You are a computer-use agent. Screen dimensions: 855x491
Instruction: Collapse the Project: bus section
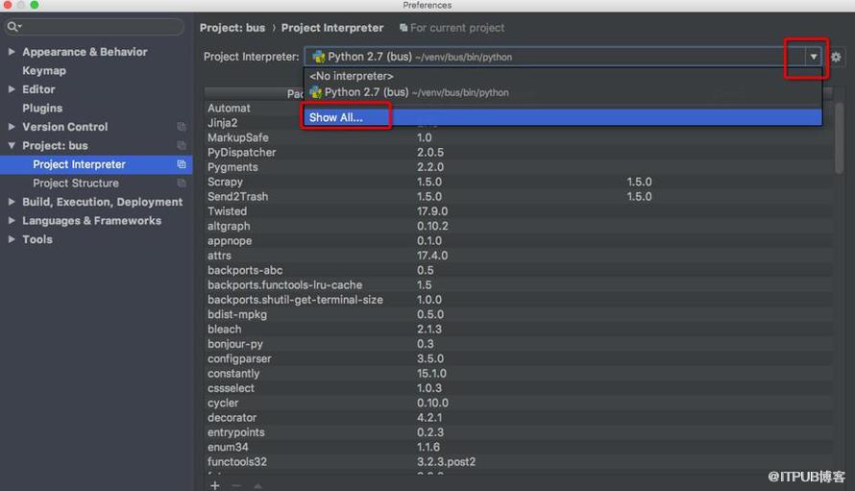coord(12,146)
